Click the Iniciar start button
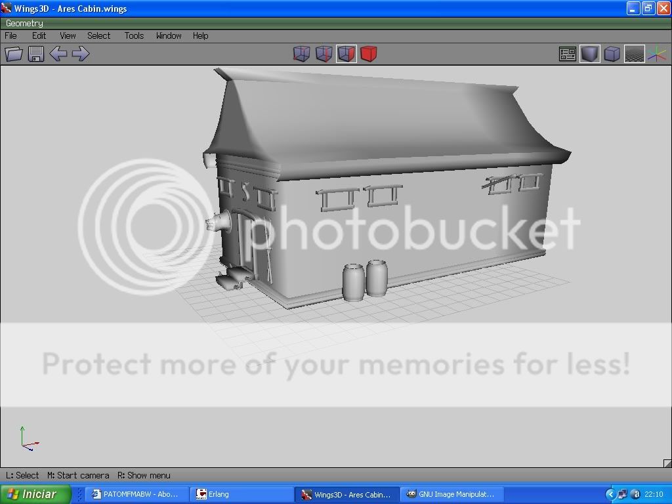This screenshot has width=672, height=504. [30, 494]
